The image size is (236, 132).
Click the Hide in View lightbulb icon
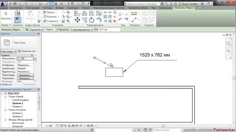(x=120, y=14)
